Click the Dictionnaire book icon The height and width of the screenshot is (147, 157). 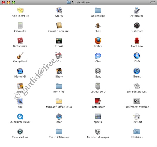(x=20, y=41)
